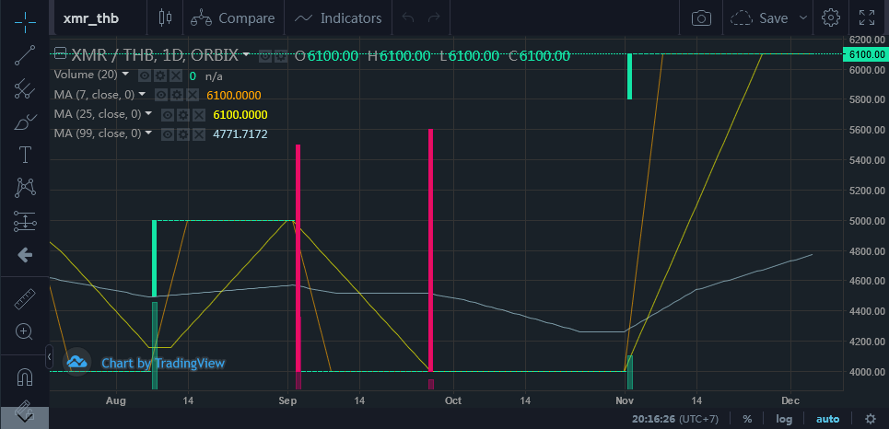This screenshot has height=429, width=889.
Task: Remove the MA (7, close, 0) indicator
Action: (x=193, y=95)
